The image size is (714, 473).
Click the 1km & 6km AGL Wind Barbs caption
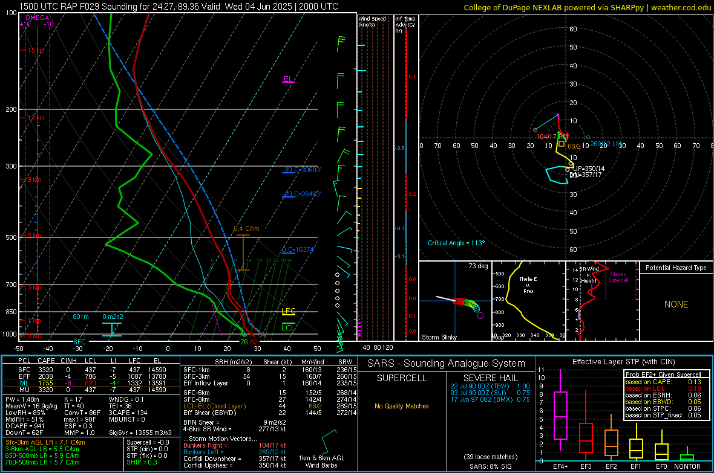tap(321, 462)
